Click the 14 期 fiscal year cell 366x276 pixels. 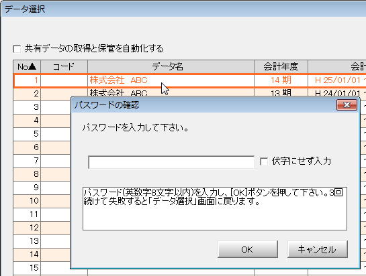pos(281,80)
